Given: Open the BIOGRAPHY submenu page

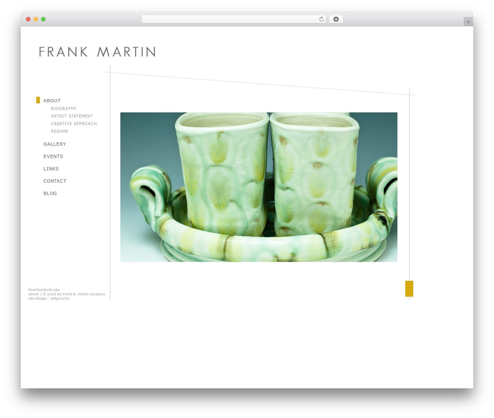Looking at the screenshot, I should [64, 108].
